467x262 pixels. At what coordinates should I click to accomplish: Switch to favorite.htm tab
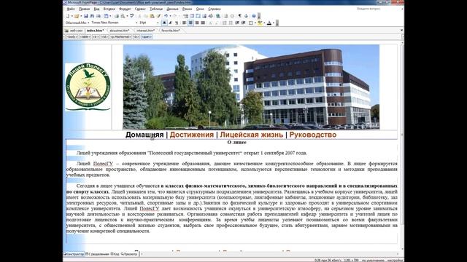click(171, 31)
